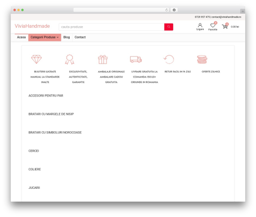Click the gift box packaging icon
256x217 pixels.
click(103, 60)
